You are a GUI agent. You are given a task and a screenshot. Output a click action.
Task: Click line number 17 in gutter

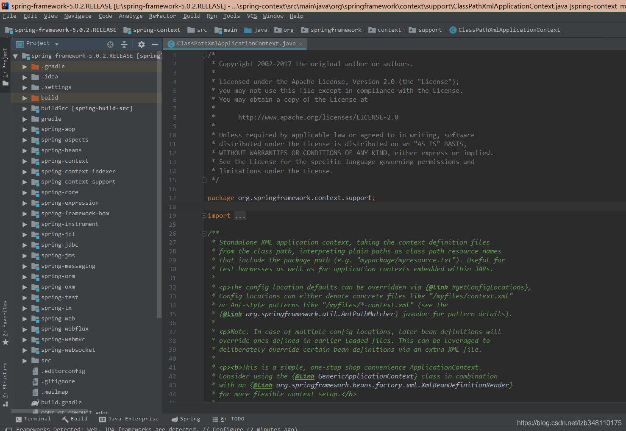(172, 198)
